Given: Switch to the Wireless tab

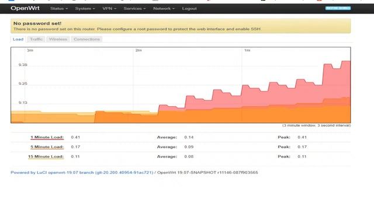Looking at the screenshot, I should click(x=58, y=39).
